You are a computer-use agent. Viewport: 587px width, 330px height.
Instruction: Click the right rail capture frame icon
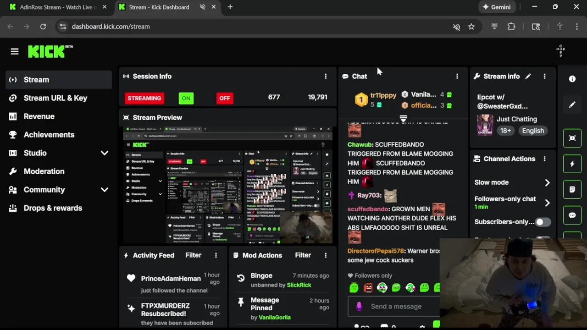click(x=572, y=138)
